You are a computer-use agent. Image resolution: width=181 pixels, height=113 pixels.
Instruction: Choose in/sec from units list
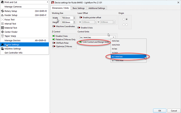click(129, 49)
